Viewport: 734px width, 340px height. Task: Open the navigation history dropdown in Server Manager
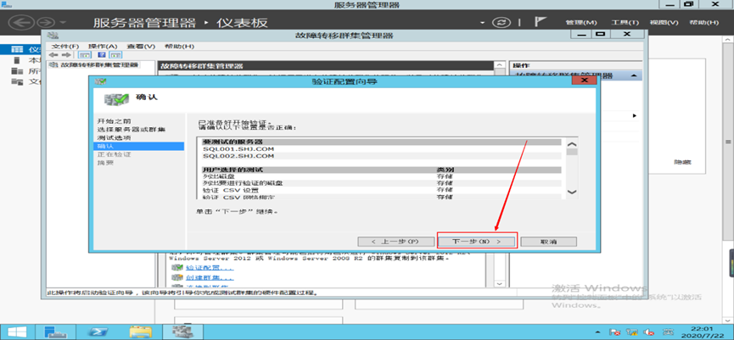63,22
